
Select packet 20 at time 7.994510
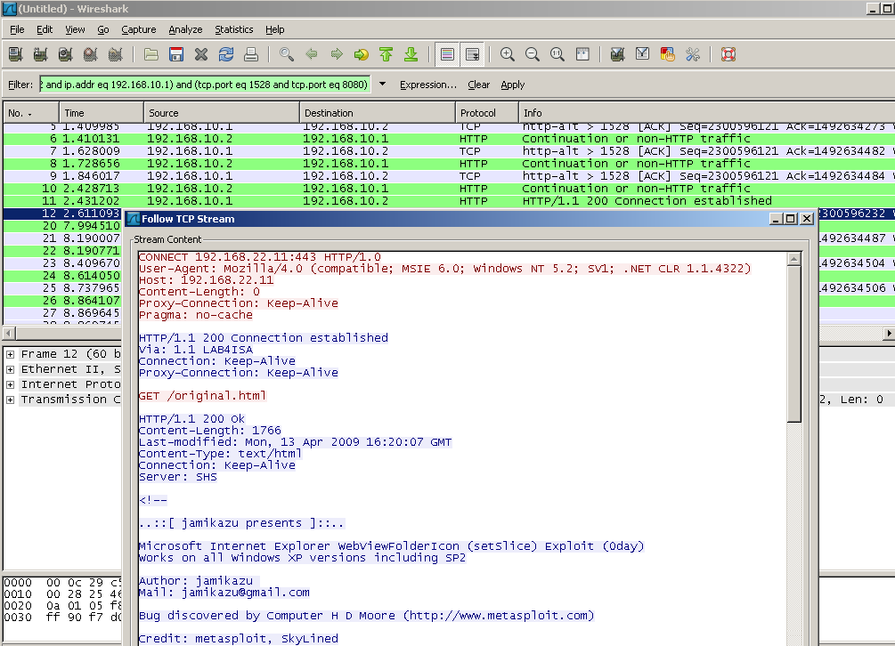(62, 226)
